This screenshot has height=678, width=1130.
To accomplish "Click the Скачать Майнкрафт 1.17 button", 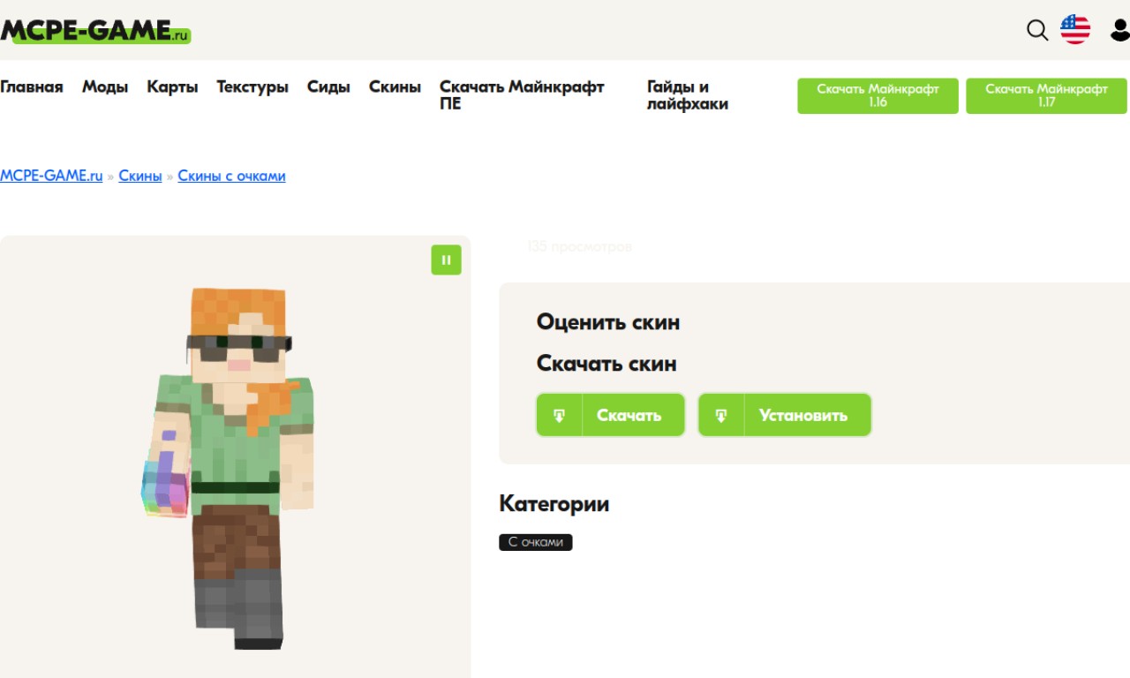I will (1046, 95).
